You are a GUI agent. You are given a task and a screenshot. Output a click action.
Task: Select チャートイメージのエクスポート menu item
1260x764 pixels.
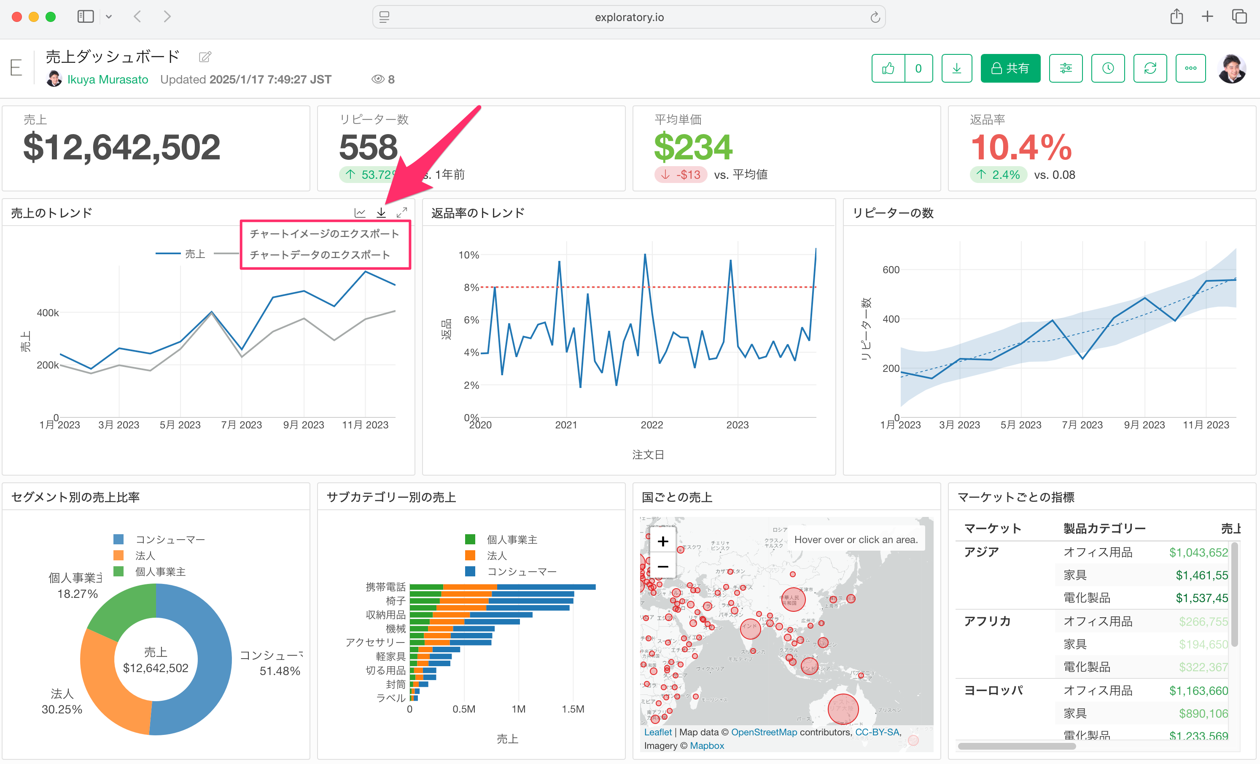pyautogui.click(x=324, y=234)
